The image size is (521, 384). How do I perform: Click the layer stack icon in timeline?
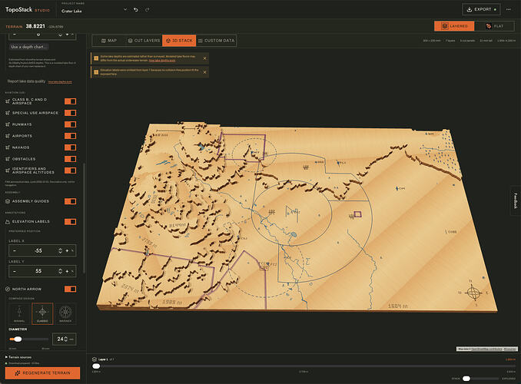[95, 359]
